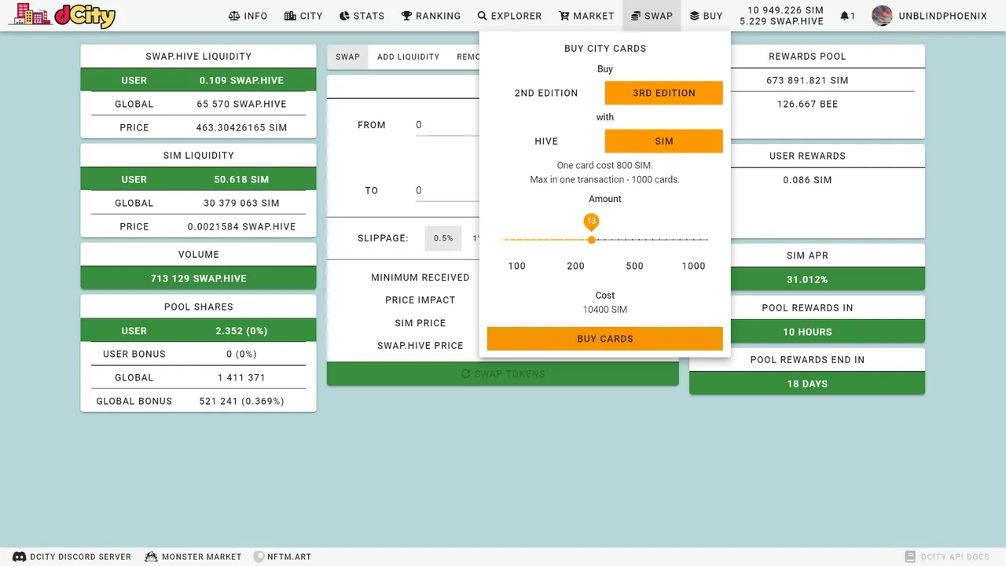Open the EXPLORER page
The image size is (1006, 566).
coord(509,16)
